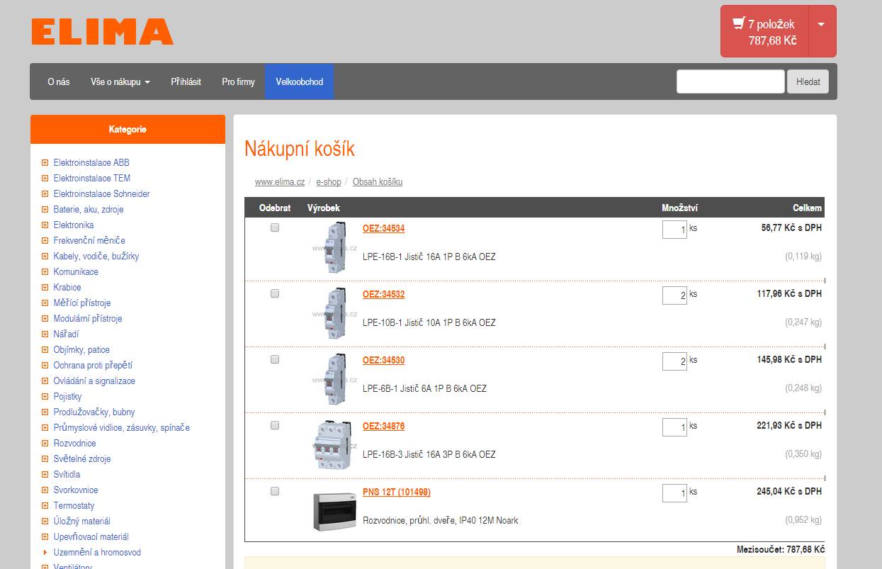Expand the Světelné zdroje plus icon
Screen dimensions: 882x569
tap(45, 458)
